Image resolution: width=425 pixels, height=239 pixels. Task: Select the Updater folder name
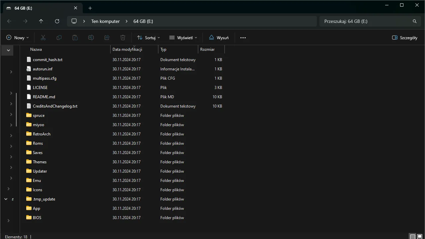click(40, 171)
